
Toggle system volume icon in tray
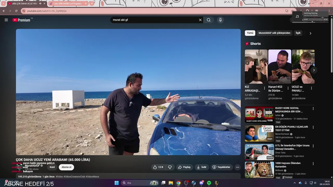click(315, 183)
